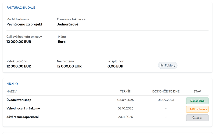This screenshot has width=215, height=134.
Task: Click the Neuhrazeno amount value
Action: (x=69, y=66)
